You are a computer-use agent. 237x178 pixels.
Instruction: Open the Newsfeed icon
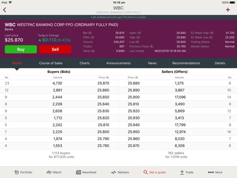79,172
